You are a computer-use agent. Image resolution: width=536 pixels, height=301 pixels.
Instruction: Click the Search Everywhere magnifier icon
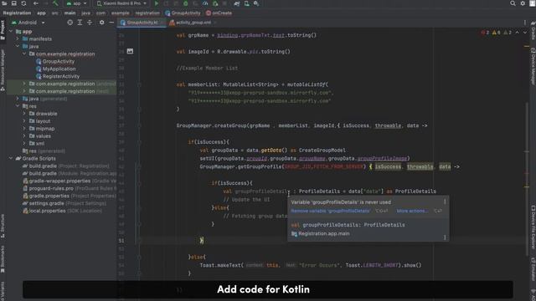pos(513,3)
